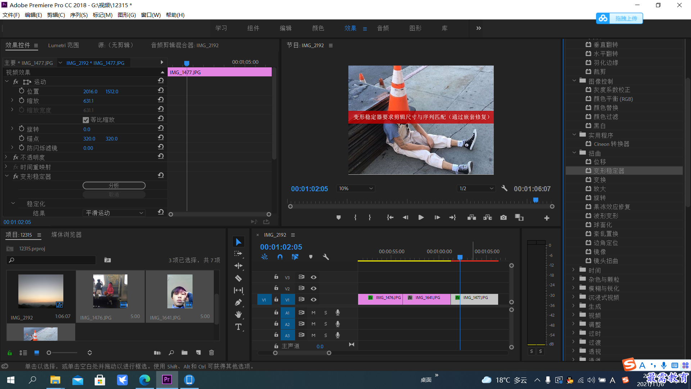Select IMG_1641.JPG thumbnail in Project panel
The height and width of the screenshot is (389, 691).
pos(180,291)
